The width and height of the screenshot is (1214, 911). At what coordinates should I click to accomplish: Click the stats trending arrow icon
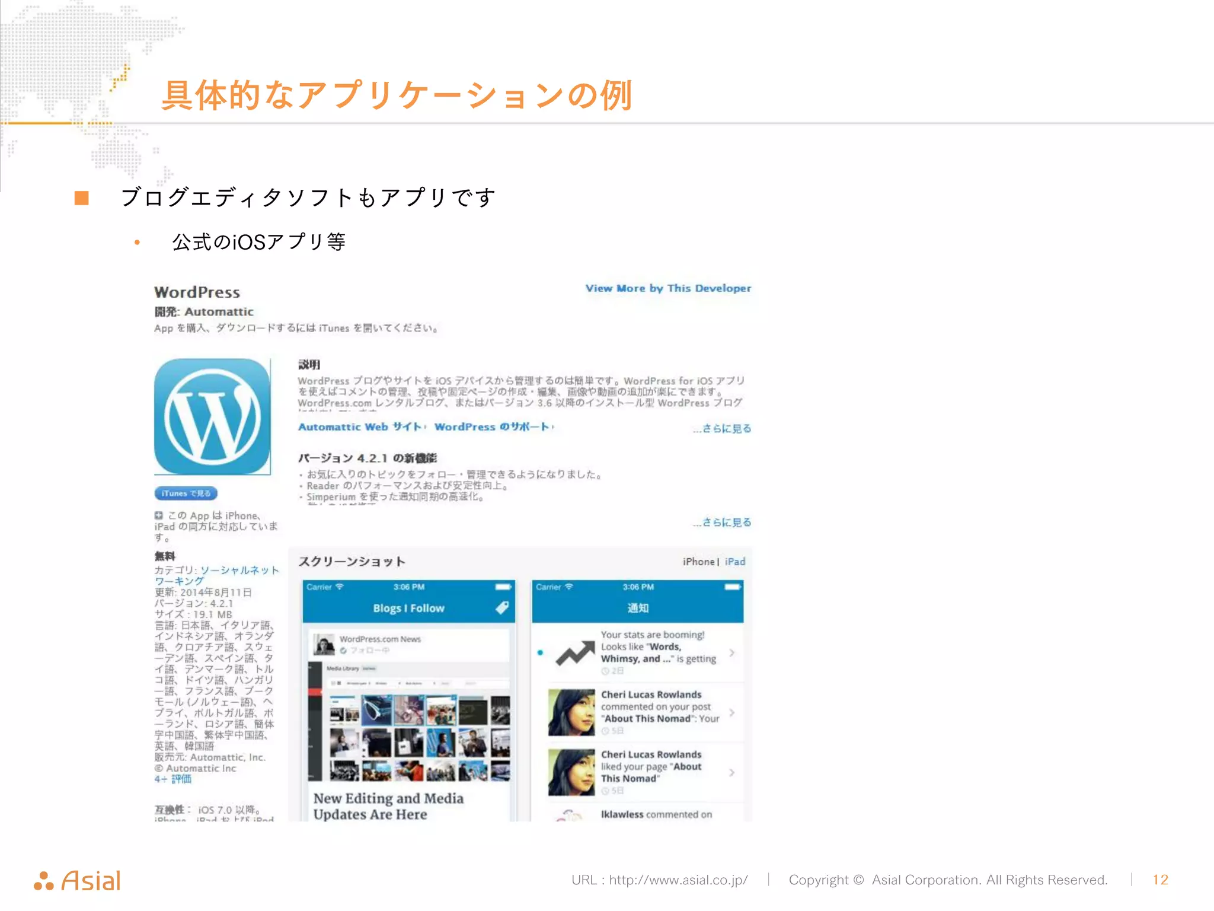coord(575,653)
